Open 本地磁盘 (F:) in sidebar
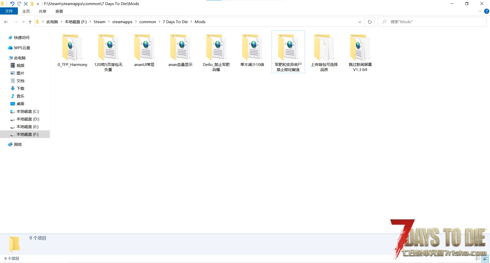The image size is (490, 263). (25, 134)
